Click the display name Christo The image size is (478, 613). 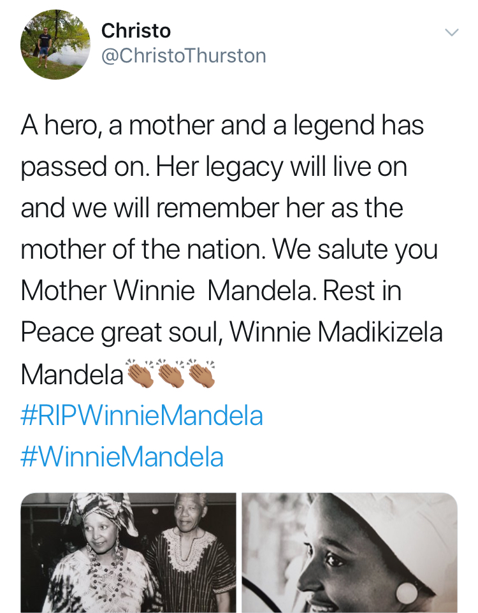(x=136, y=31)
